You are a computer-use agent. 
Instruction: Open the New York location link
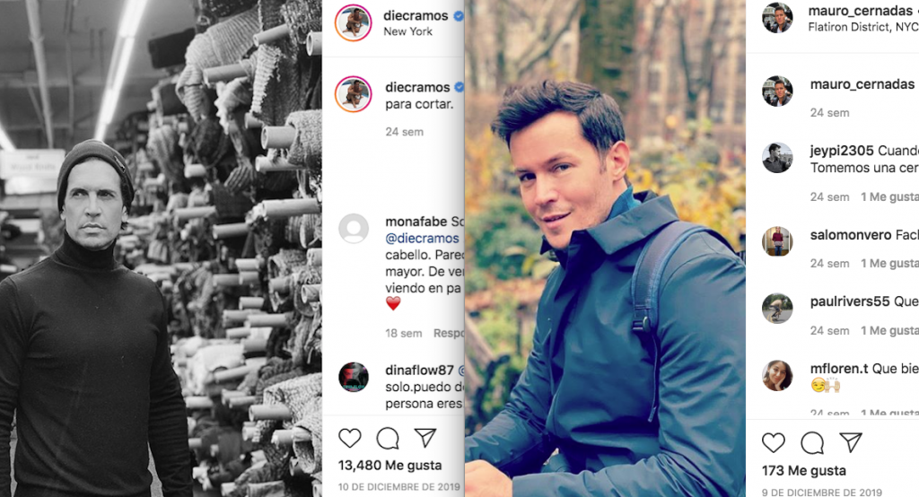[408, 31]
